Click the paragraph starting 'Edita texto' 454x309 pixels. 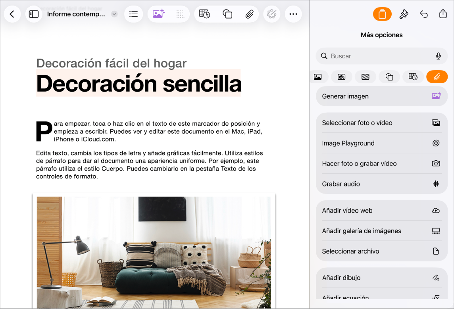click(x=149, y=165)
